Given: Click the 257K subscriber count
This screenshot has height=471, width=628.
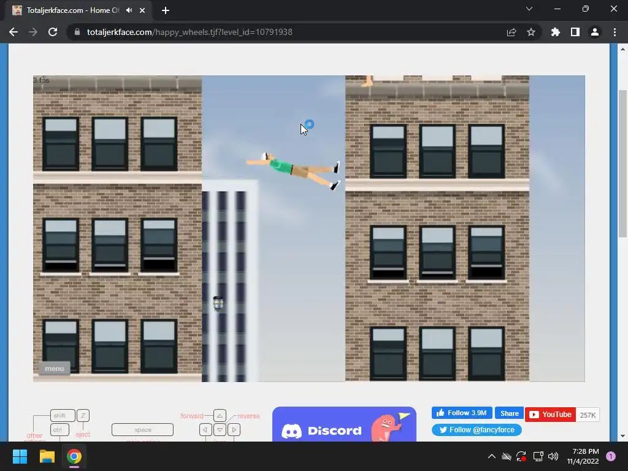Looking at the screenshot, I should (x=588, y=415).
